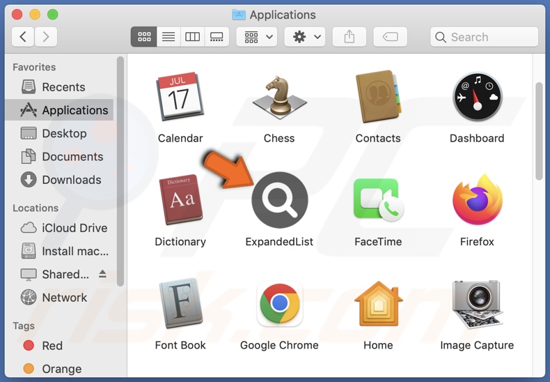Click the Tags section header
Image resolution: width=550 pixels, height=382 pixels.
[24, 326]
